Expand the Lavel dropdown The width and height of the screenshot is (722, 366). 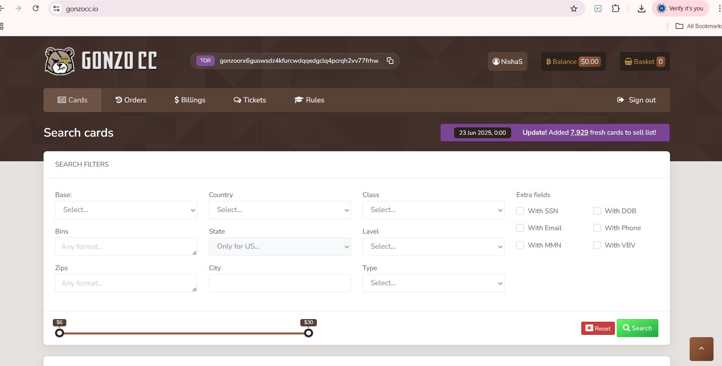pyautogui.click(x=433, y=247)
